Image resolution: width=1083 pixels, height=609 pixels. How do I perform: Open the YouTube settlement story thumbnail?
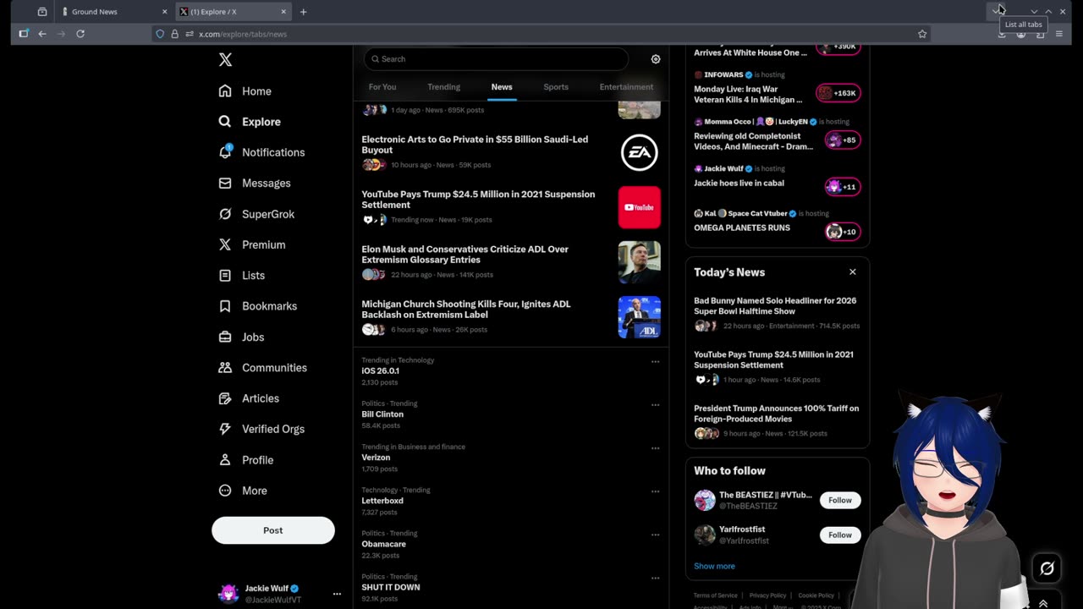click(640, 207)
